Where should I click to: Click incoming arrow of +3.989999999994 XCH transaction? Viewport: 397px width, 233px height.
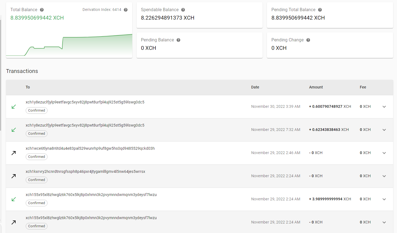[x=14, y=199]
